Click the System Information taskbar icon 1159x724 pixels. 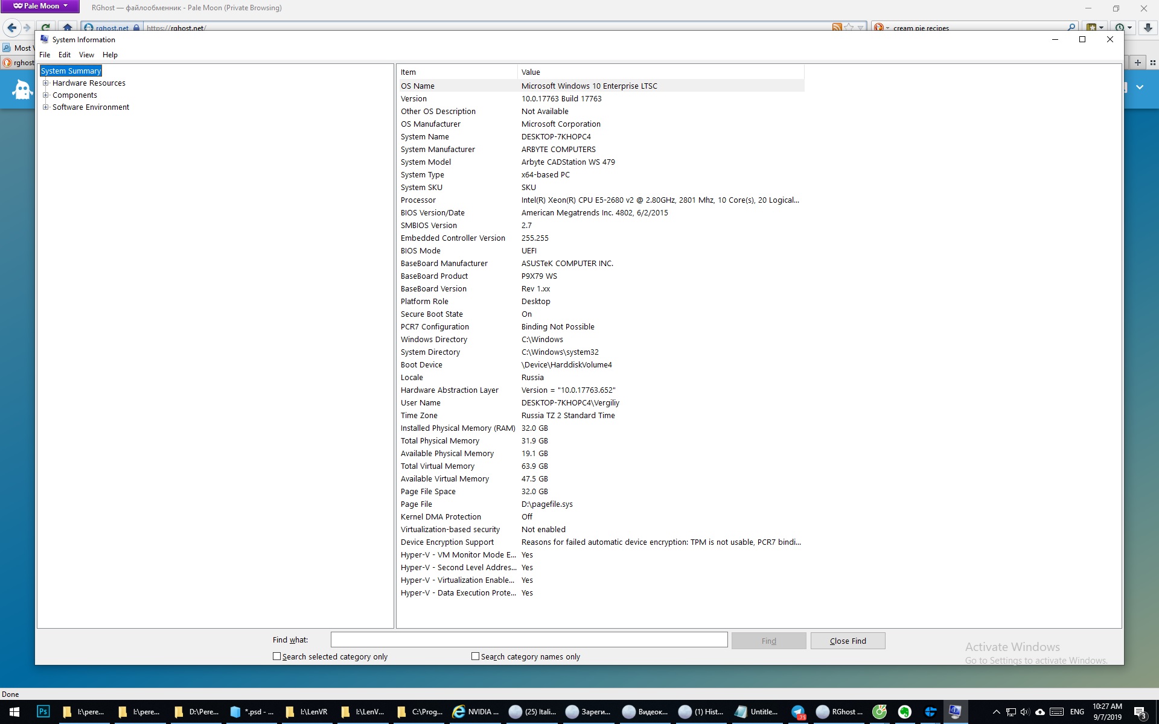click(955, 712)
